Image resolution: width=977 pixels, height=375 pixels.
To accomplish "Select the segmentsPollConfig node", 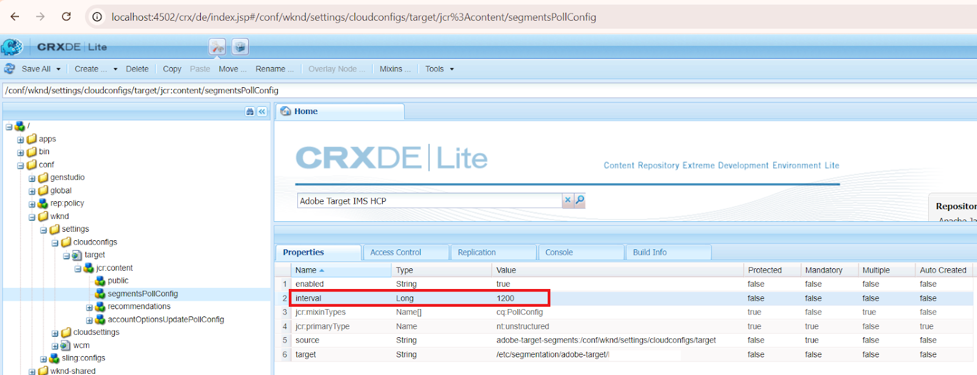I will pyautogui.click(x=143, y=294).
